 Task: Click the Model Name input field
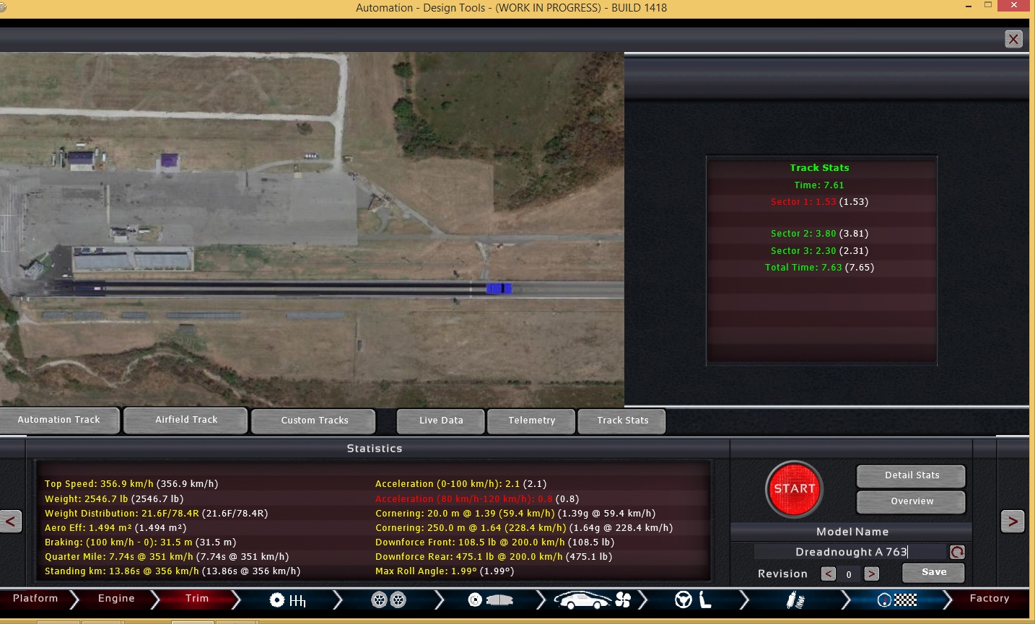coord(850,552)
